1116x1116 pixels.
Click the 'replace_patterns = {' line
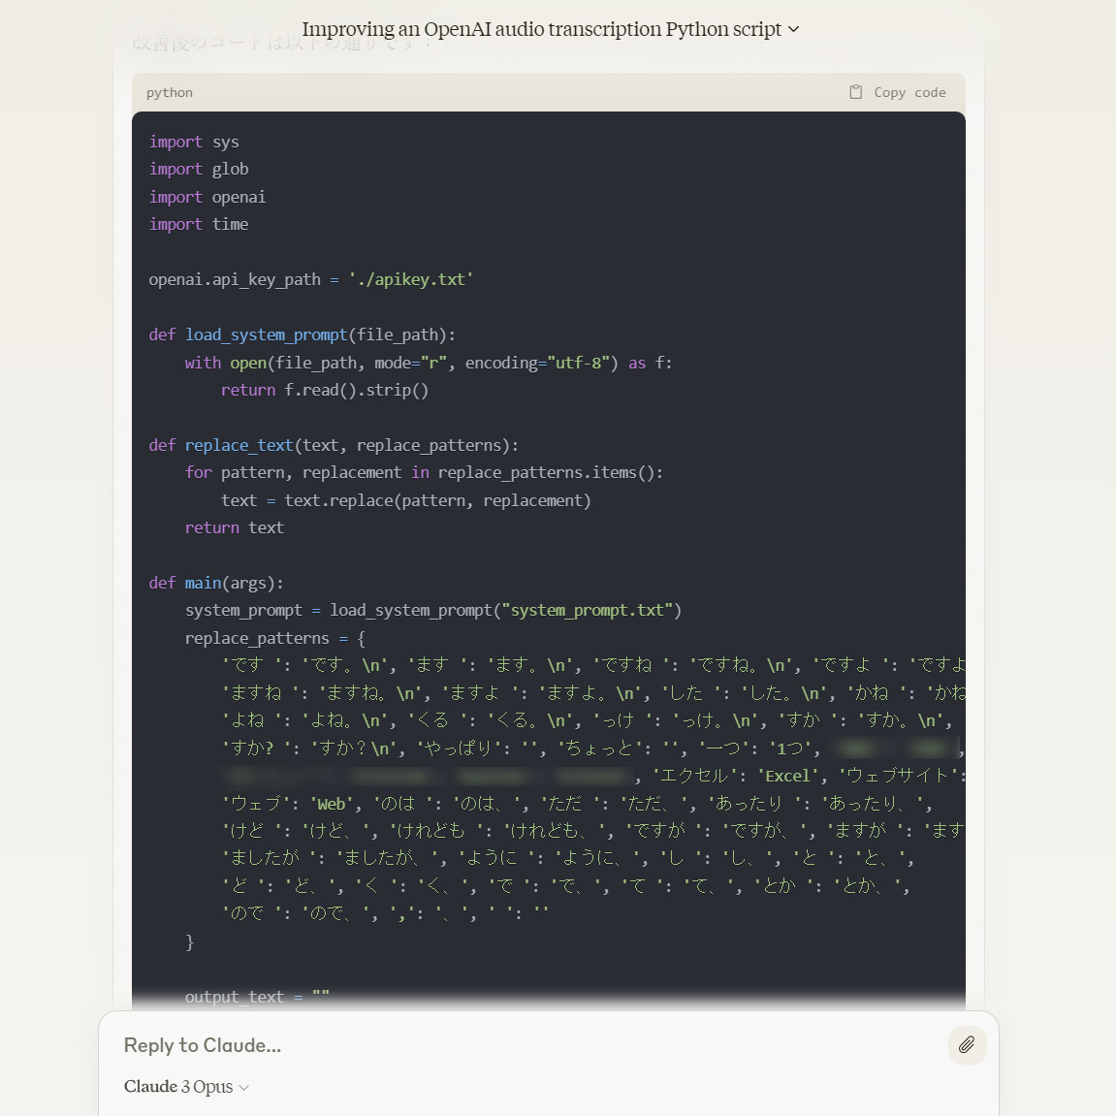coord(274,638)
